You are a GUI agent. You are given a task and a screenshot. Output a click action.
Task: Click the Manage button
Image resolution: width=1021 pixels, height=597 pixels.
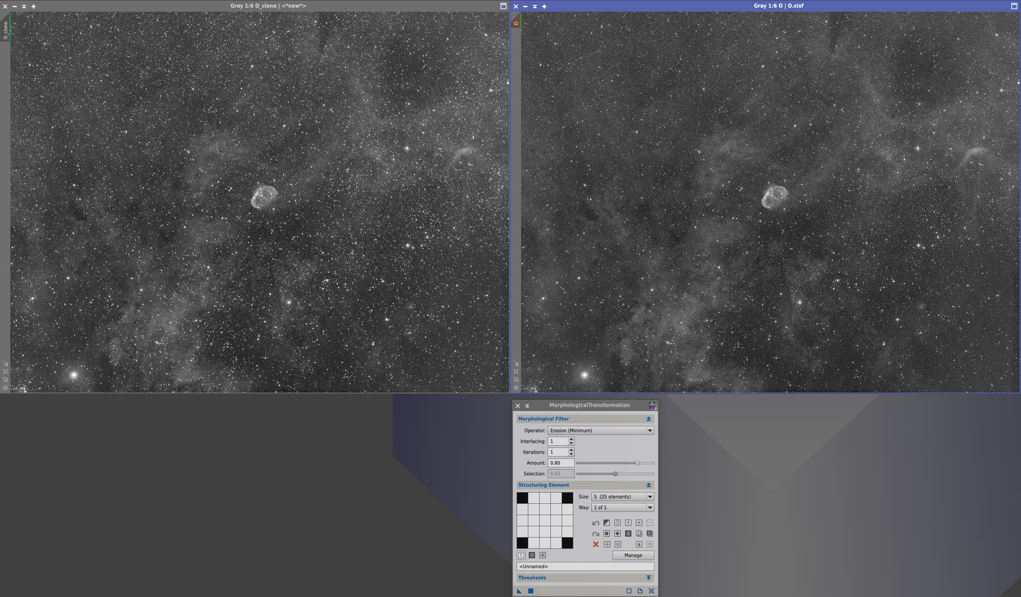coord(633,555)
